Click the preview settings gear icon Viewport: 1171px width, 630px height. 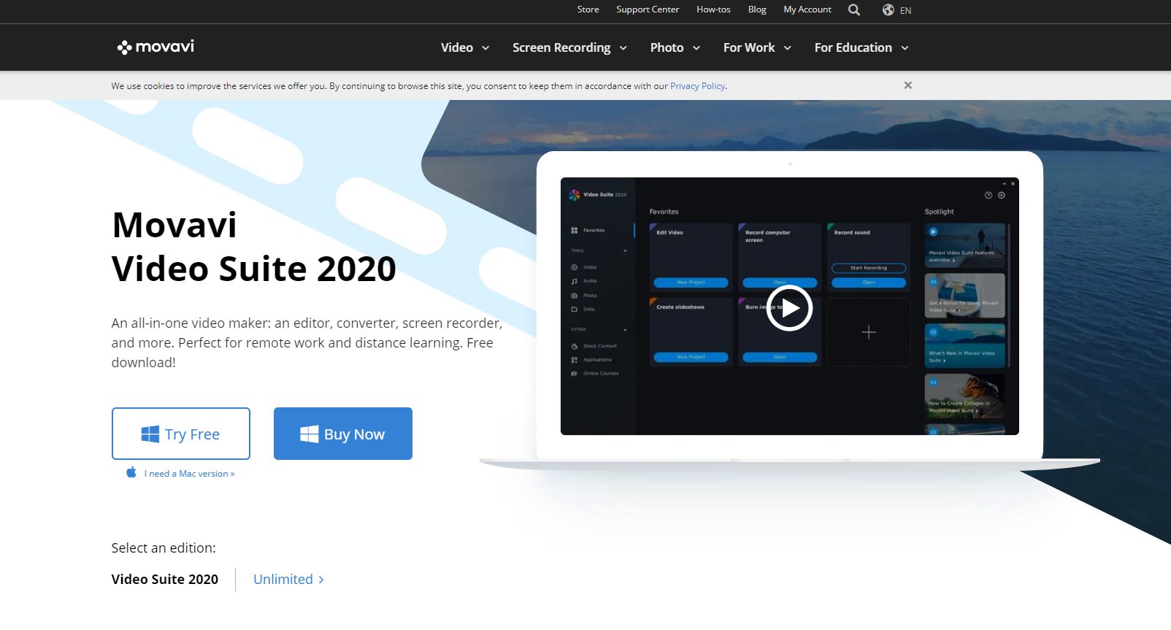(1002, 195)
